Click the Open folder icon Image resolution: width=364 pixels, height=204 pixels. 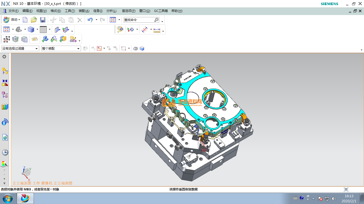tap(34, 20)
